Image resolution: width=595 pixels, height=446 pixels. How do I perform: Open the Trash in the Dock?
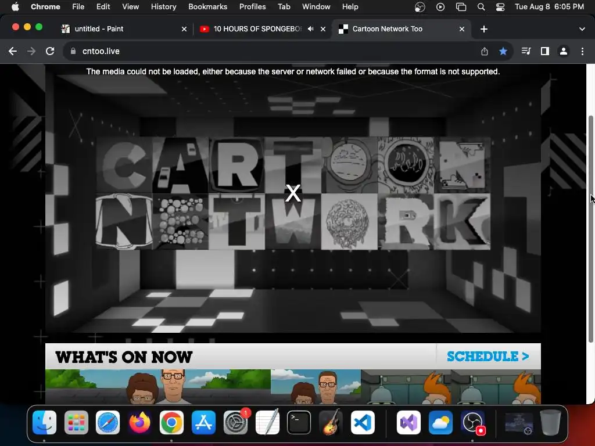[550, 423]
